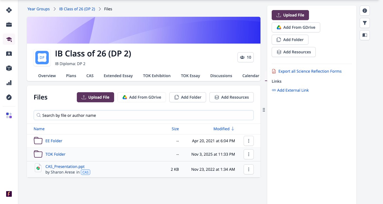Click Export all Science Reflection Forms link
The image size is (383, 204).
(310, 71)
